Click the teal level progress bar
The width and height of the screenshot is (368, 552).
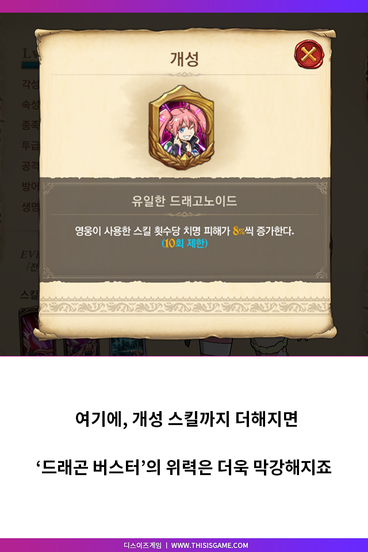click(30, 65)
